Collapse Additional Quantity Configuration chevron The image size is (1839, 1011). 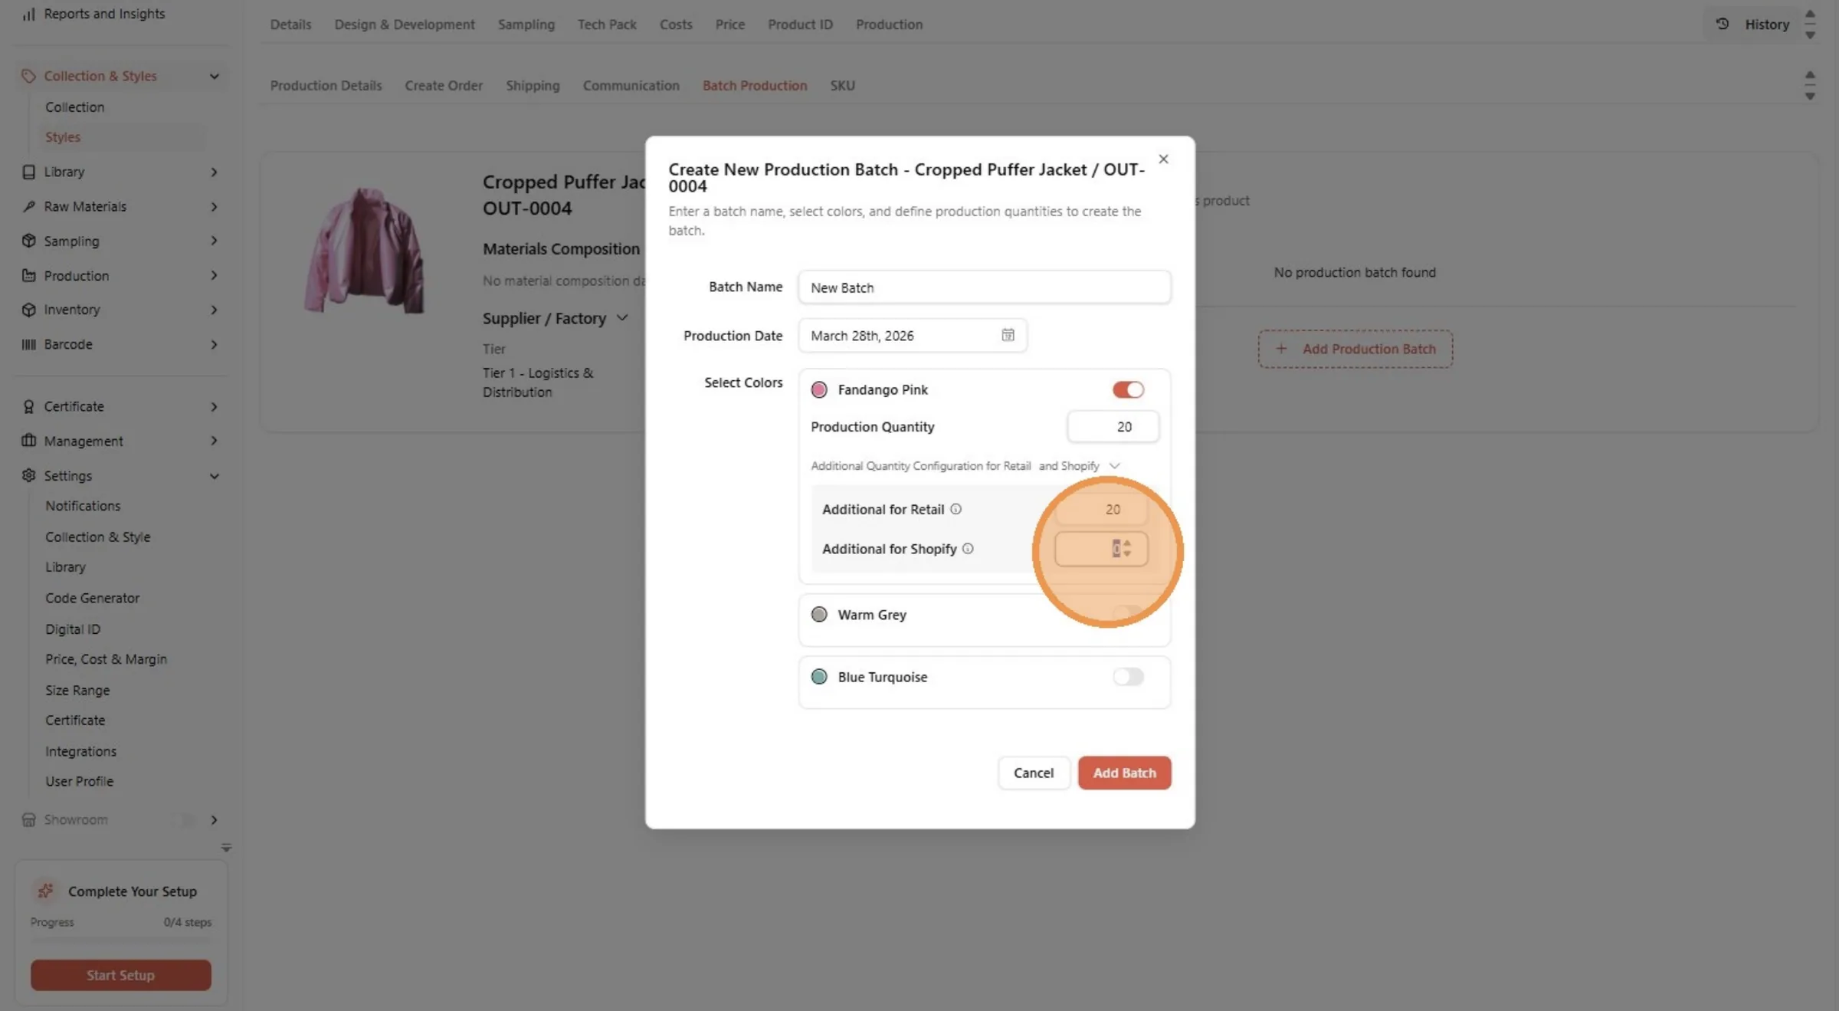click(1114, 466)
